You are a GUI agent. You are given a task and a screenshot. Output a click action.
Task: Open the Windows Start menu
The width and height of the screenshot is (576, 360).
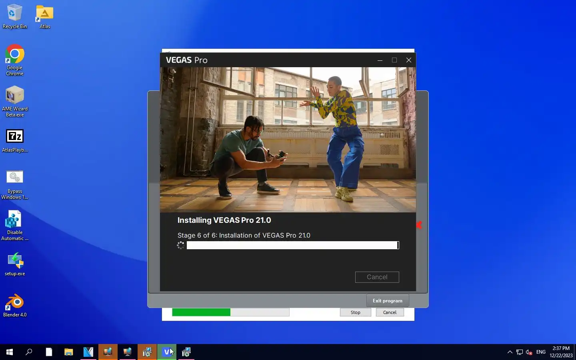coord(10,352)
